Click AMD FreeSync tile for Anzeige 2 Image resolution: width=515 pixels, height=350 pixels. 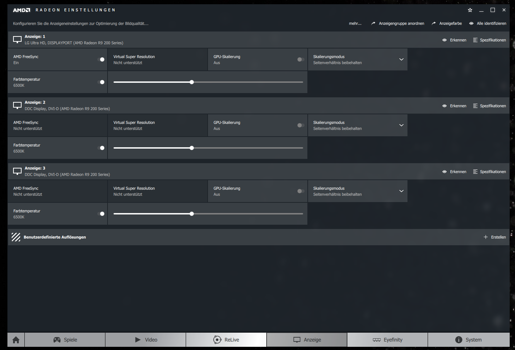[x=58, y=125]
